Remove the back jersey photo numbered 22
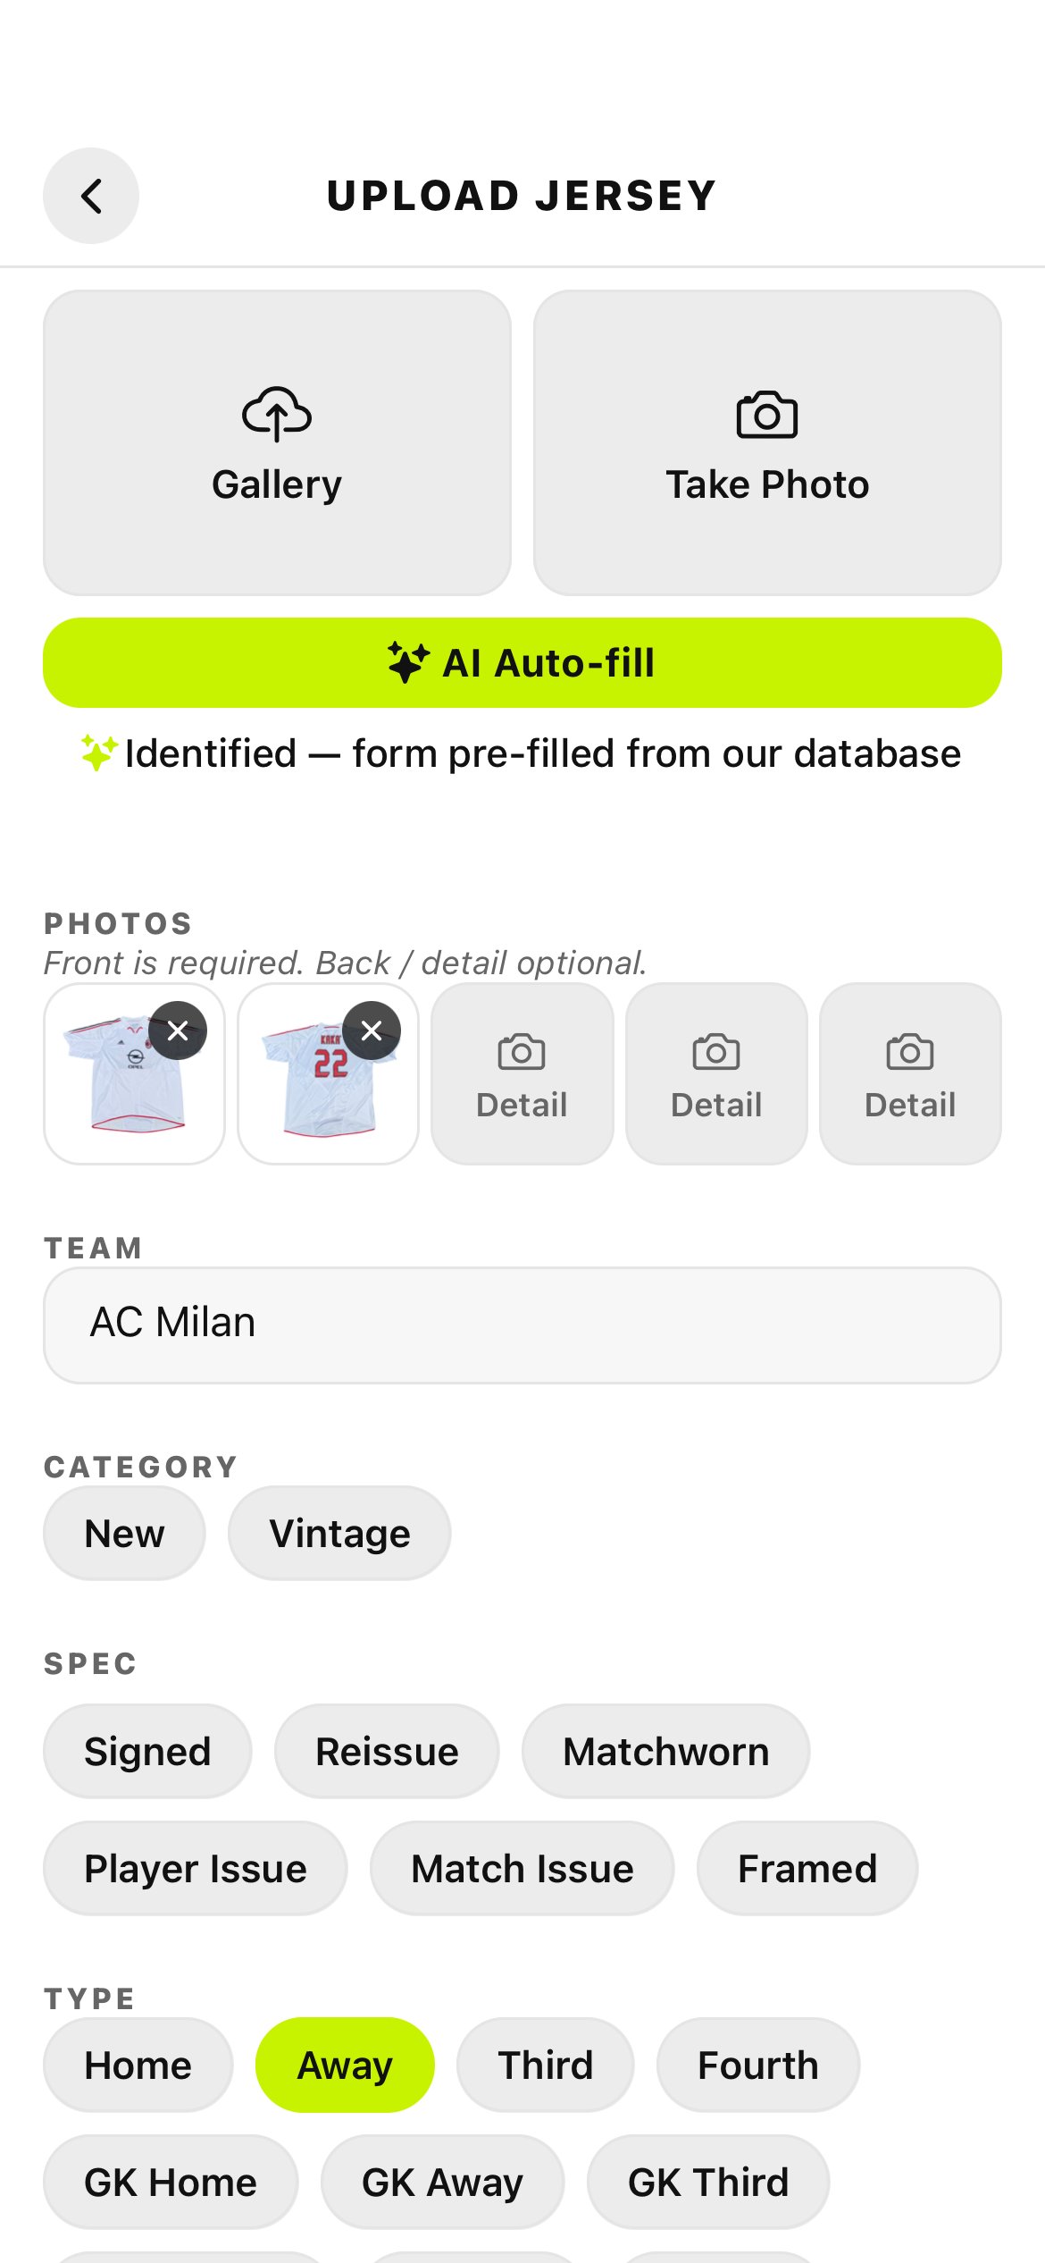This screenshot has width=1045, height=2263. click(x=372, y=1031)
